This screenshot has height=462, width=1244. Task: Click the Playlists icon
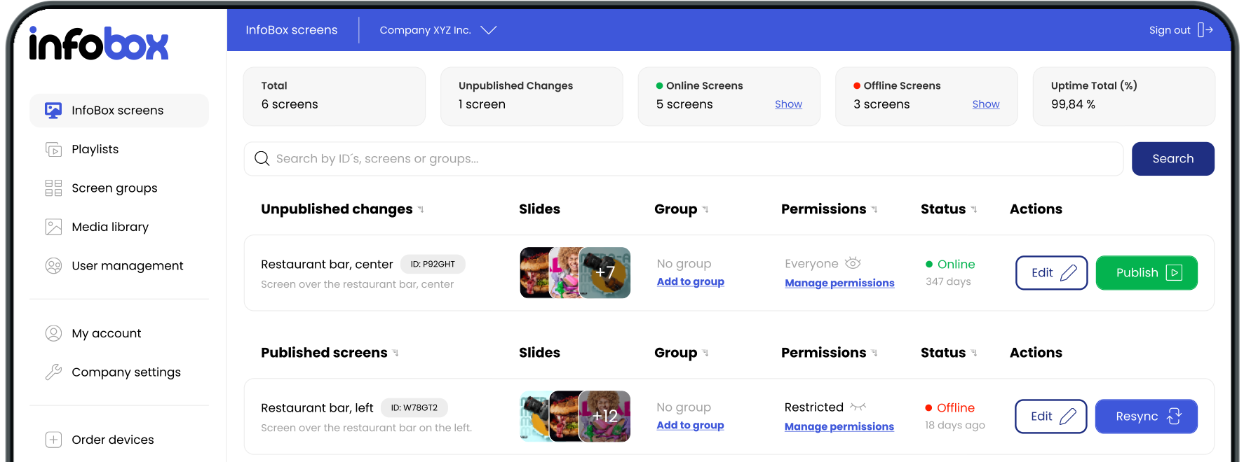pyautogui.click(x=53, y=149)
